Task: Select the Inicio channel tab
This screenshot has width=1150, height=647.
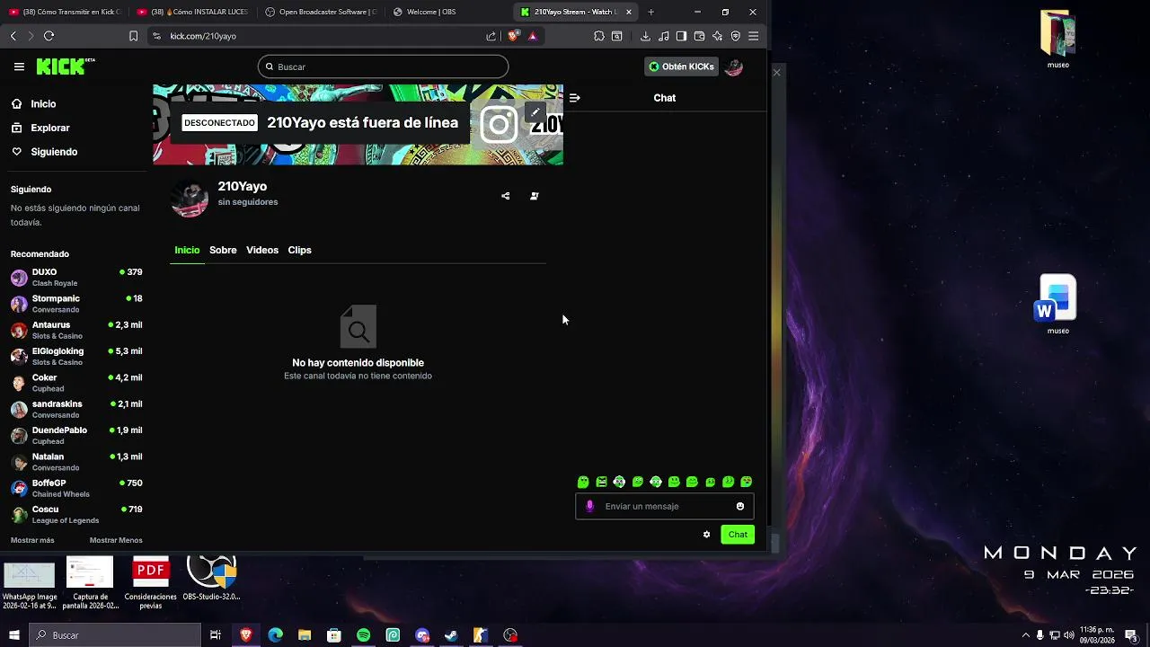Action: pos(187,250)
